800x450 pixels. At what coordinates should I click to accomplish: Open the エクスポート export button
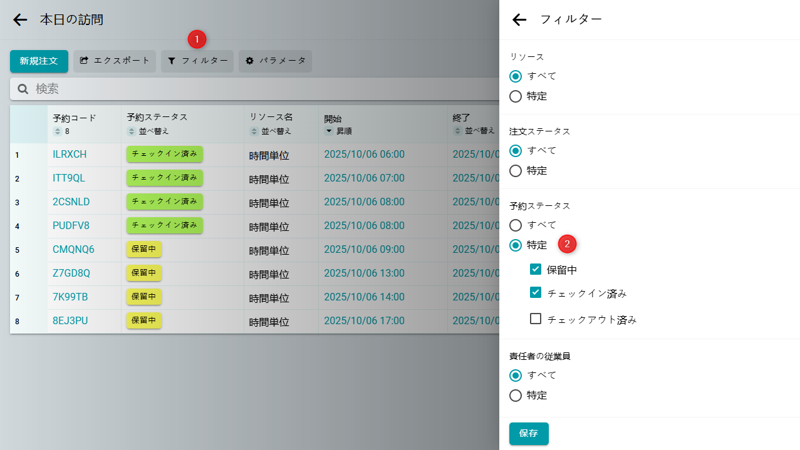pos(115,61)
